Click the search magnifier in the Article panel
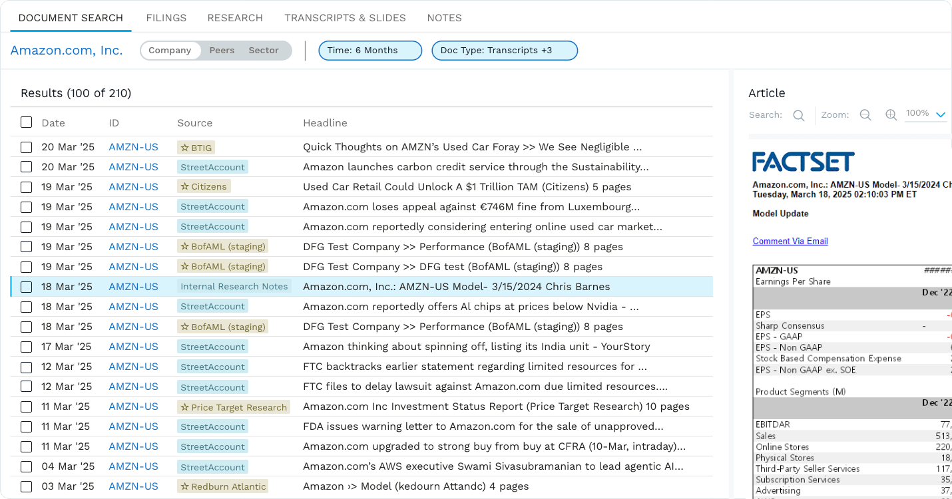The width and height of the screenshot is (952, 499). (798, 114)
